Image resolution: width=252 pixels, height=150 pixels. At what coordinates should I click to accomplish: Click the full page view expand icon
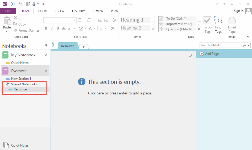pyautogui.click(x=191, y=56)
